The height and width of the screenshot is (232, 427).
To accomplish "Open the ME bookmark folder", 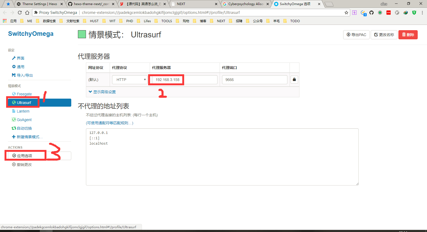I will tap(26, 21).
